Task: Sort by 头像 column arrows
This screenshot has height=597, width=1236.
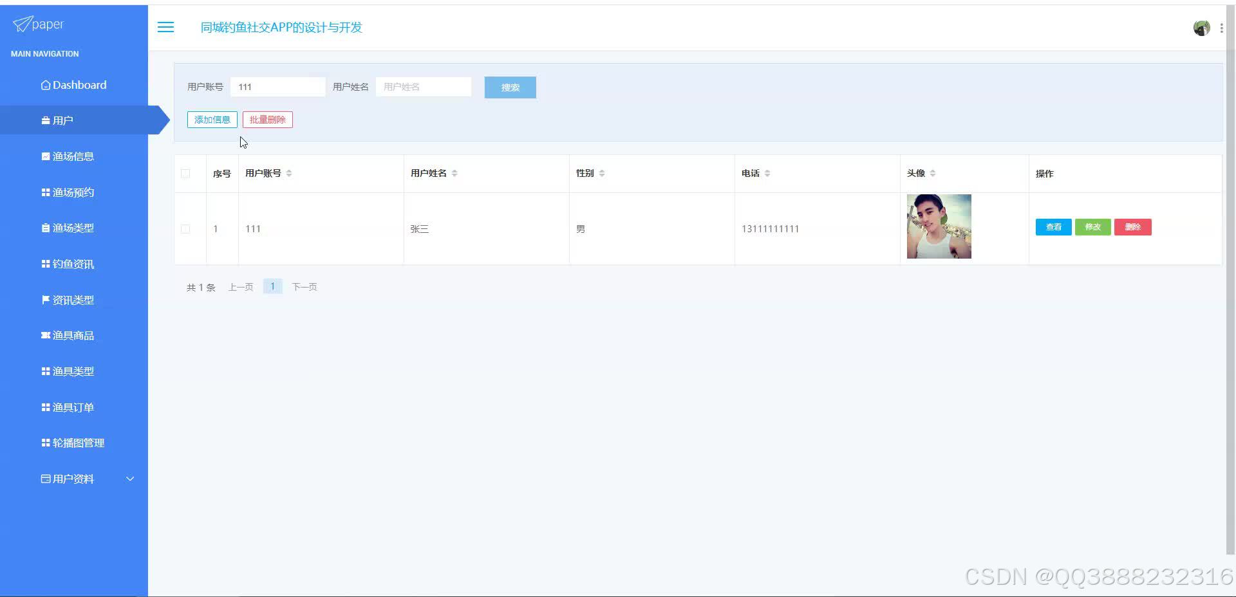Action: [x=933, y=173]
